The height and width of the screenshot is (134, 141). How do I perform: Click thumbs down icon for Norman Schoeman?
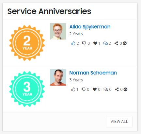click(84, 90)
